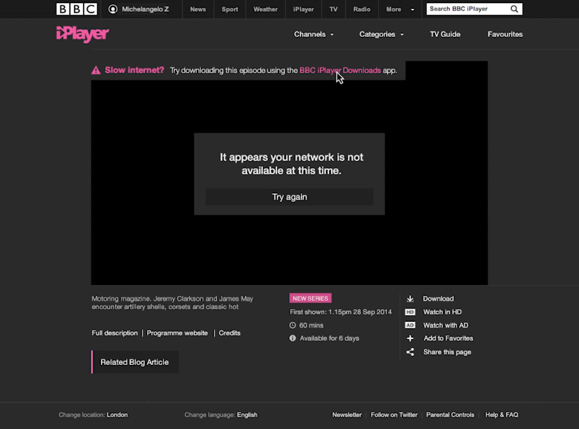Screen dimensions: 579x429
Task: Click the user profile avatar icon
Action: (113, 9)
